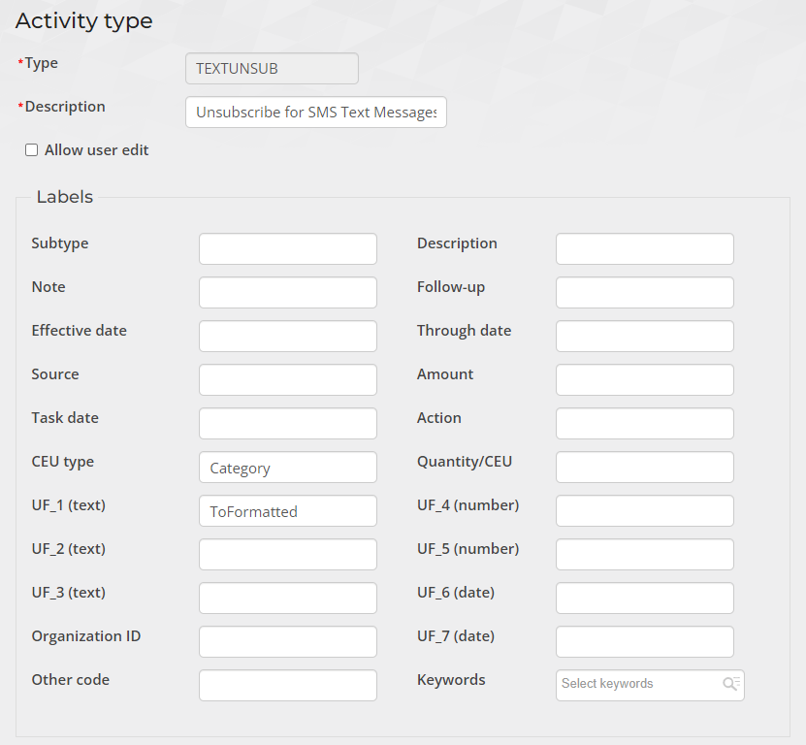Click the Note label input
806x745 pixels.
click(x=287, y=293)
